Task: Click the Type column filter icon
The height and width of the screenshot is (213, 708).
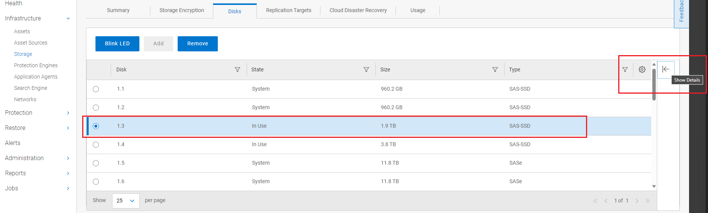Action: click(625, 69)
